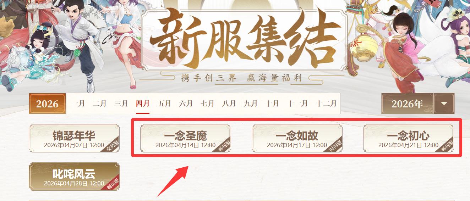Choose the 六月 month tab
This screenshot has width=470, height=201.
coord(186,104)
